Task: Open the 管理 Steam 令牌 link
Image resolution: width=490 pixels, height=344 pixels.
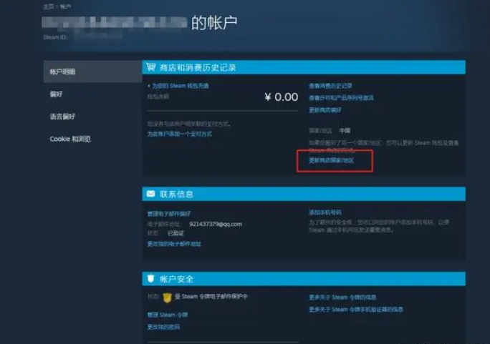Action: (x=168, y=315)
